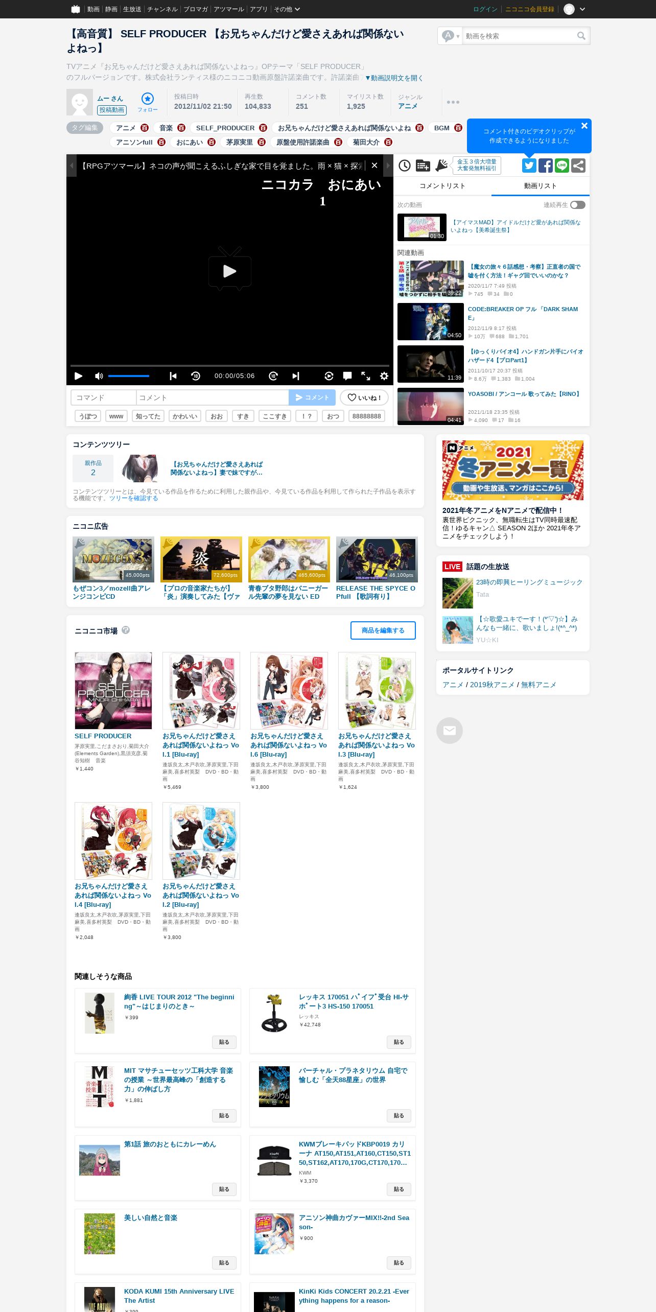Share the video on LINE
The width and height of the screenshot is (656, 1312).
562,166
